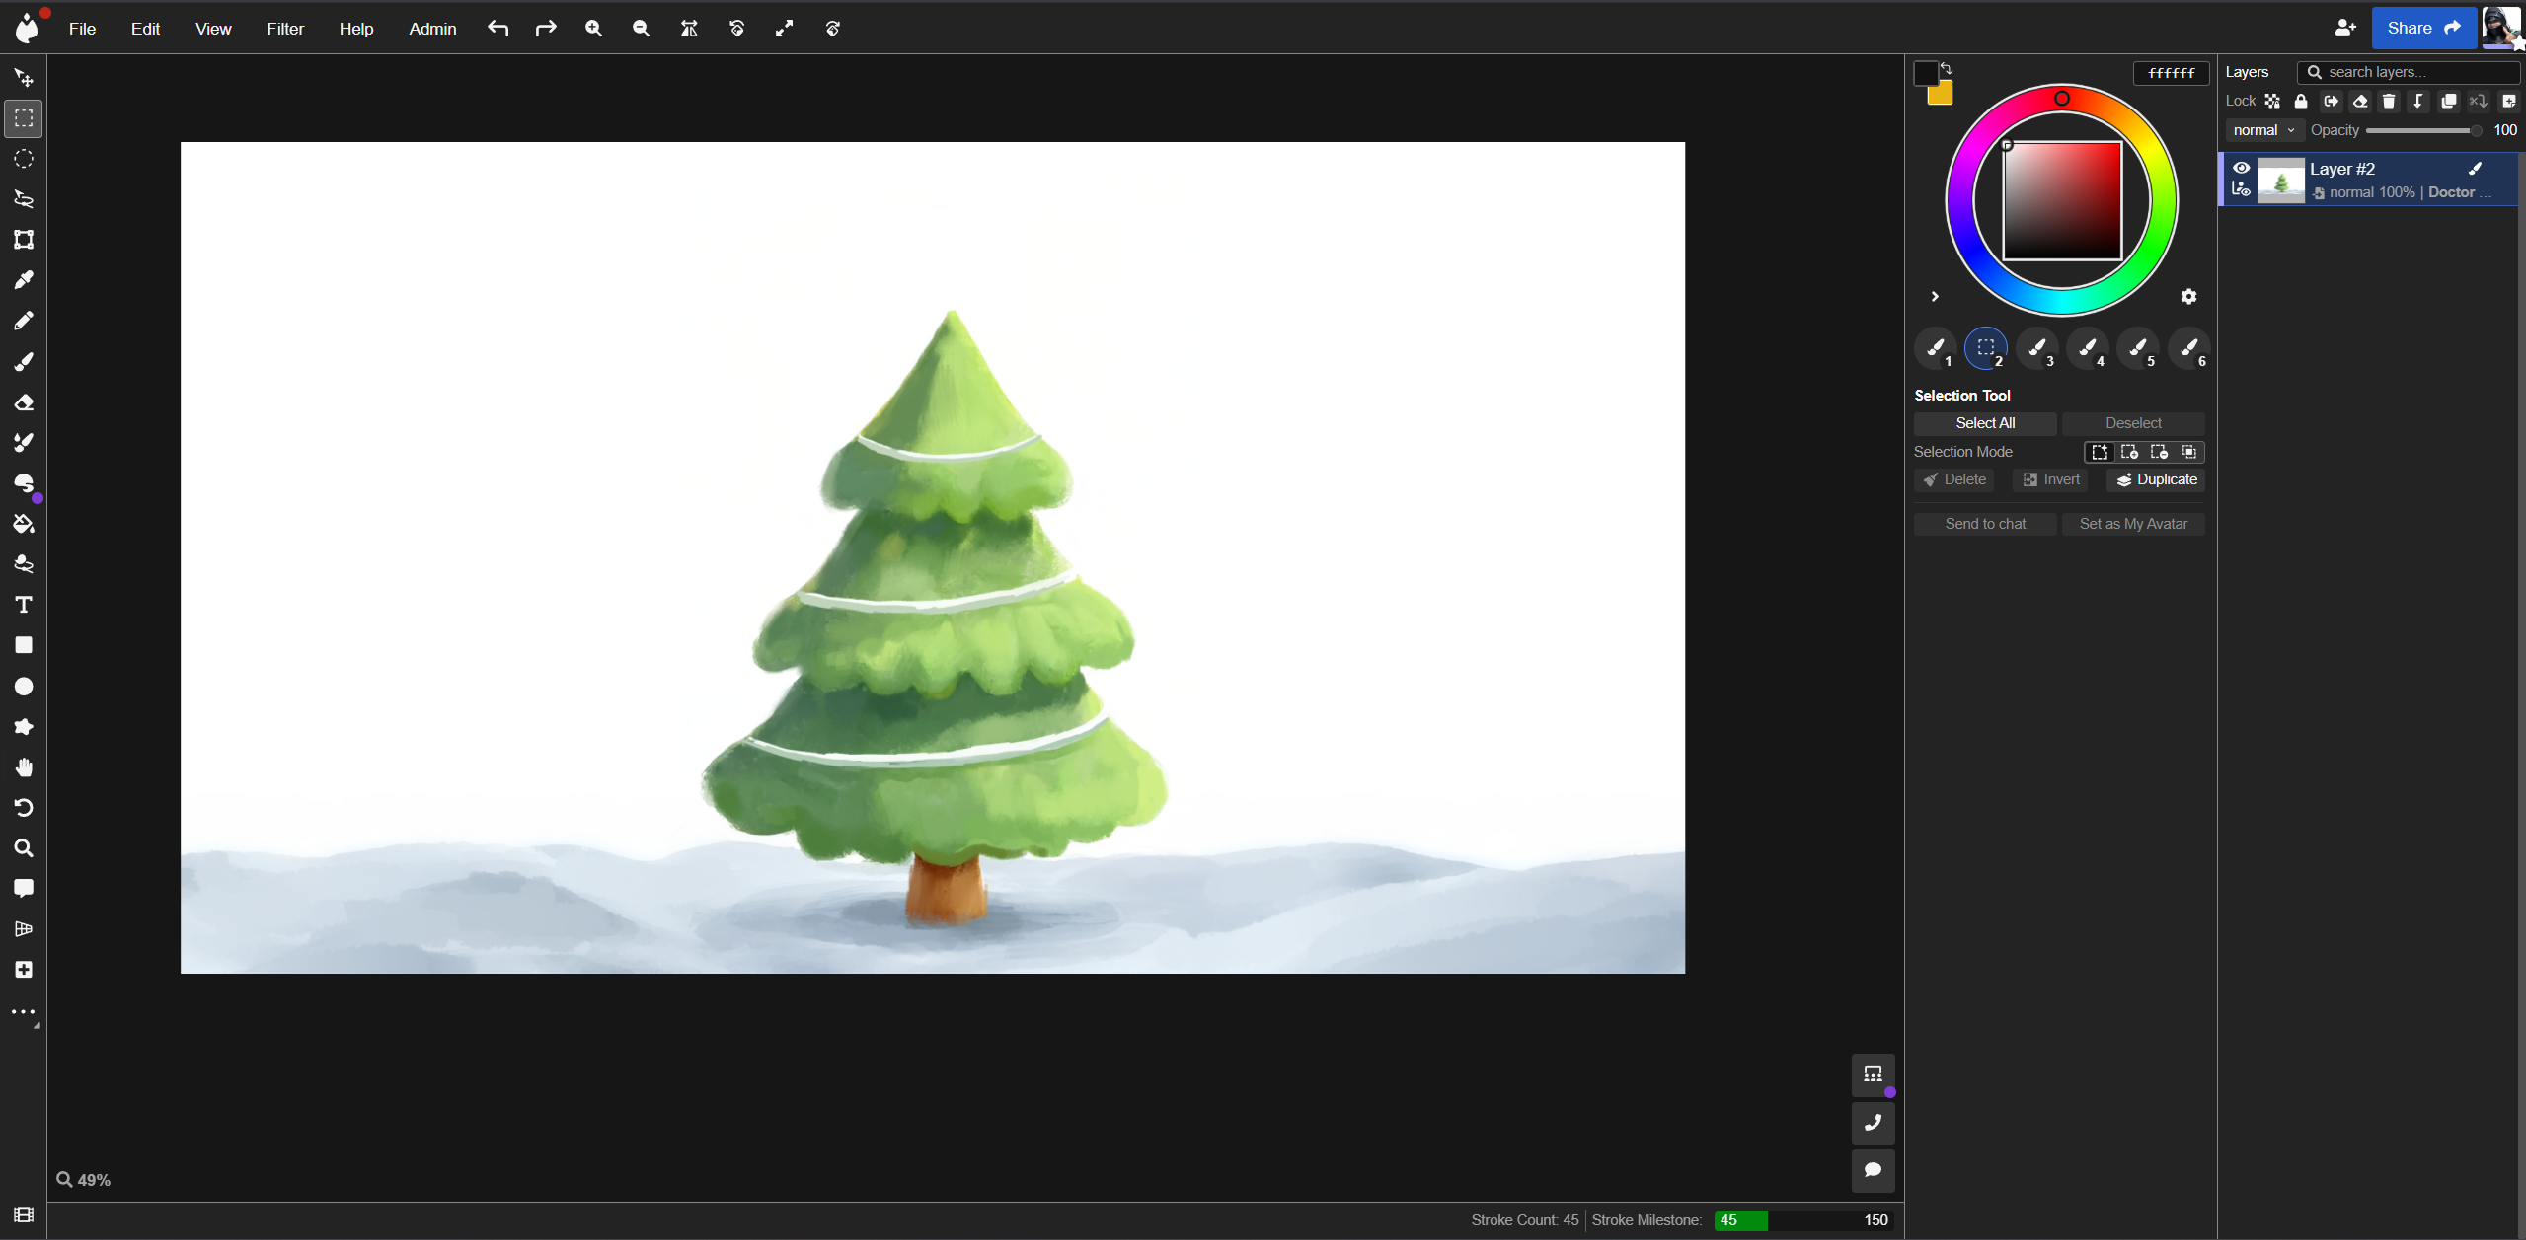Screen dimensions: 2526x1240
Task: Expand the color panel chevron arrow
Action: pos(1935,296)
